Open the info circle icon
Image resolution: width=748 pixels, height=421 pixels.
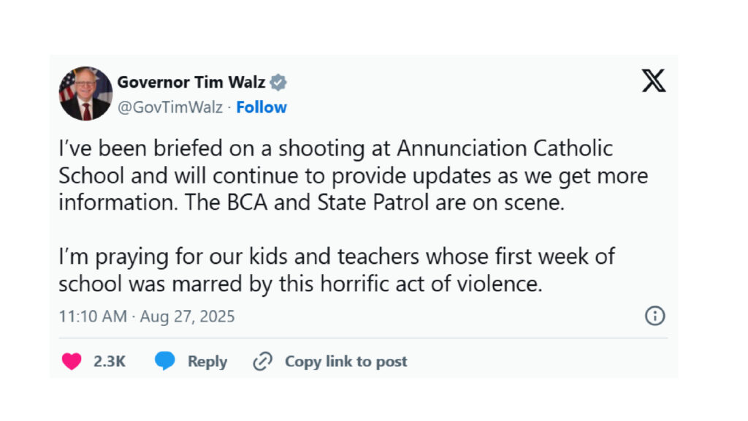pos(655,316)
